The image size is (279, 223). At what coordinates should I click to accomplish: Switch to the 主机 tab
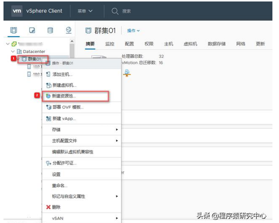(x=169, y=44)
